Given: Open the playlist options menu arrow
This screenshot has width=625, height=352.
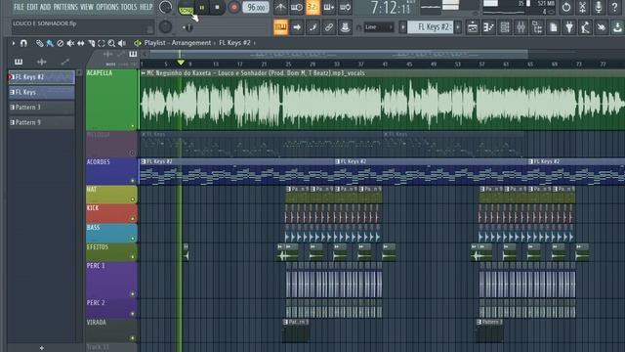Looking at the screenshot, I should point(13,43).
